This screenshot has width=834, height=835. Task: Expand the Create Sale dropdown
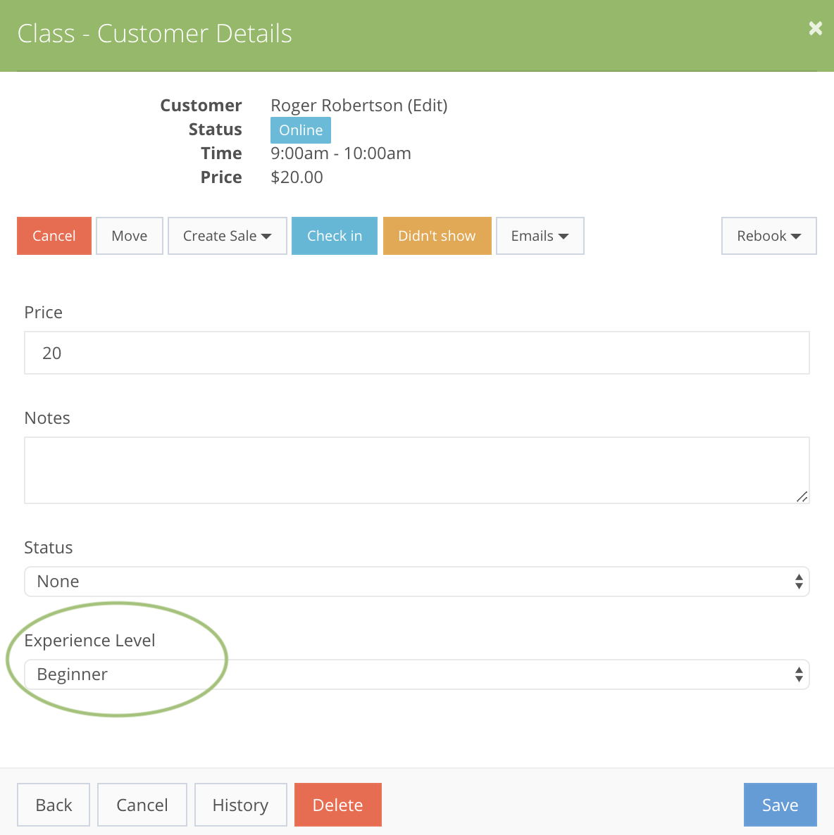(227, 236)
